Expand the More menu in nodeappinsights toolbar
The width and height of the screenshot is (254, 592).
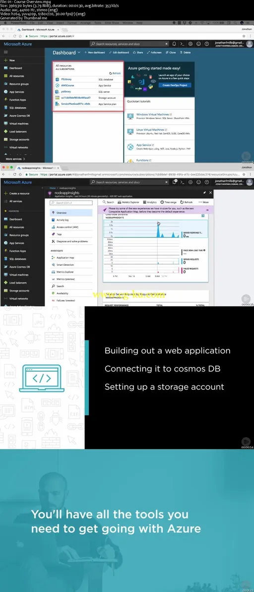(203, 202)
